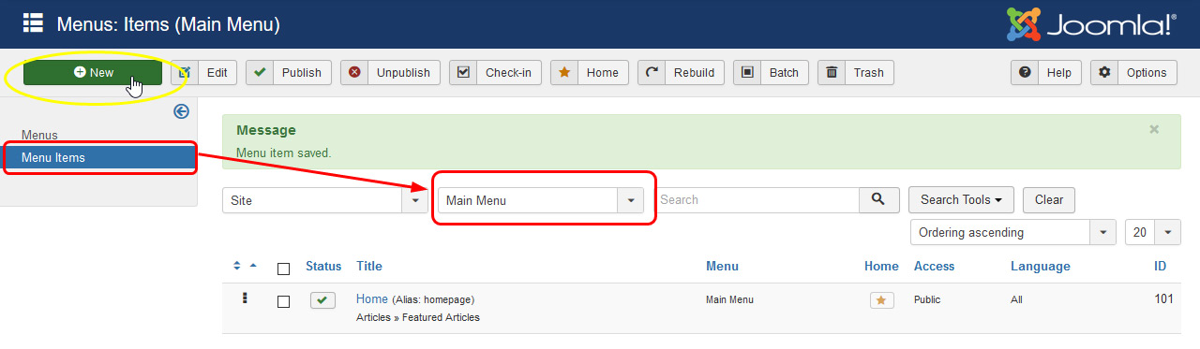Image resolution: width=1200 pixels, height=349 pixels.
Task: Sort the table by Access
Action: (934, 267)
